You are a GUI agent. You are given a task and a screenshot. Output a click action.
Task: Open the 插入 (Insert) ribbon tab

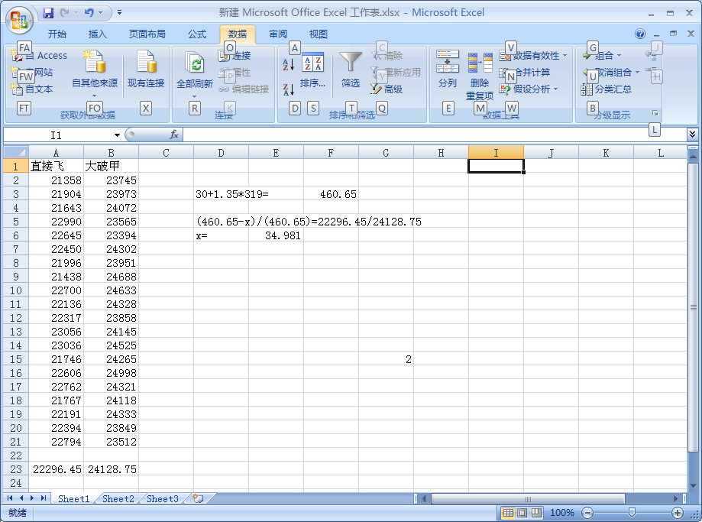tap(98, 34)
